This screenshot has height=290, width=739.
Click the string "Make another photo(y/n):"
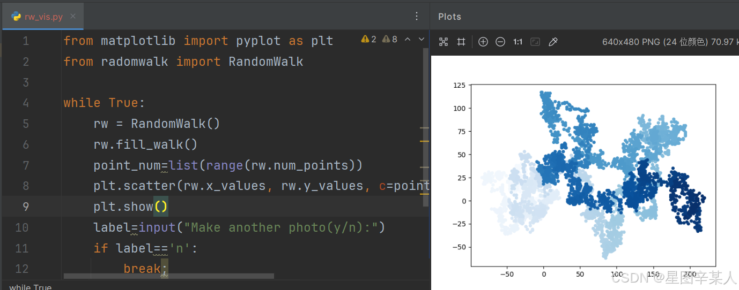(280, 227)
